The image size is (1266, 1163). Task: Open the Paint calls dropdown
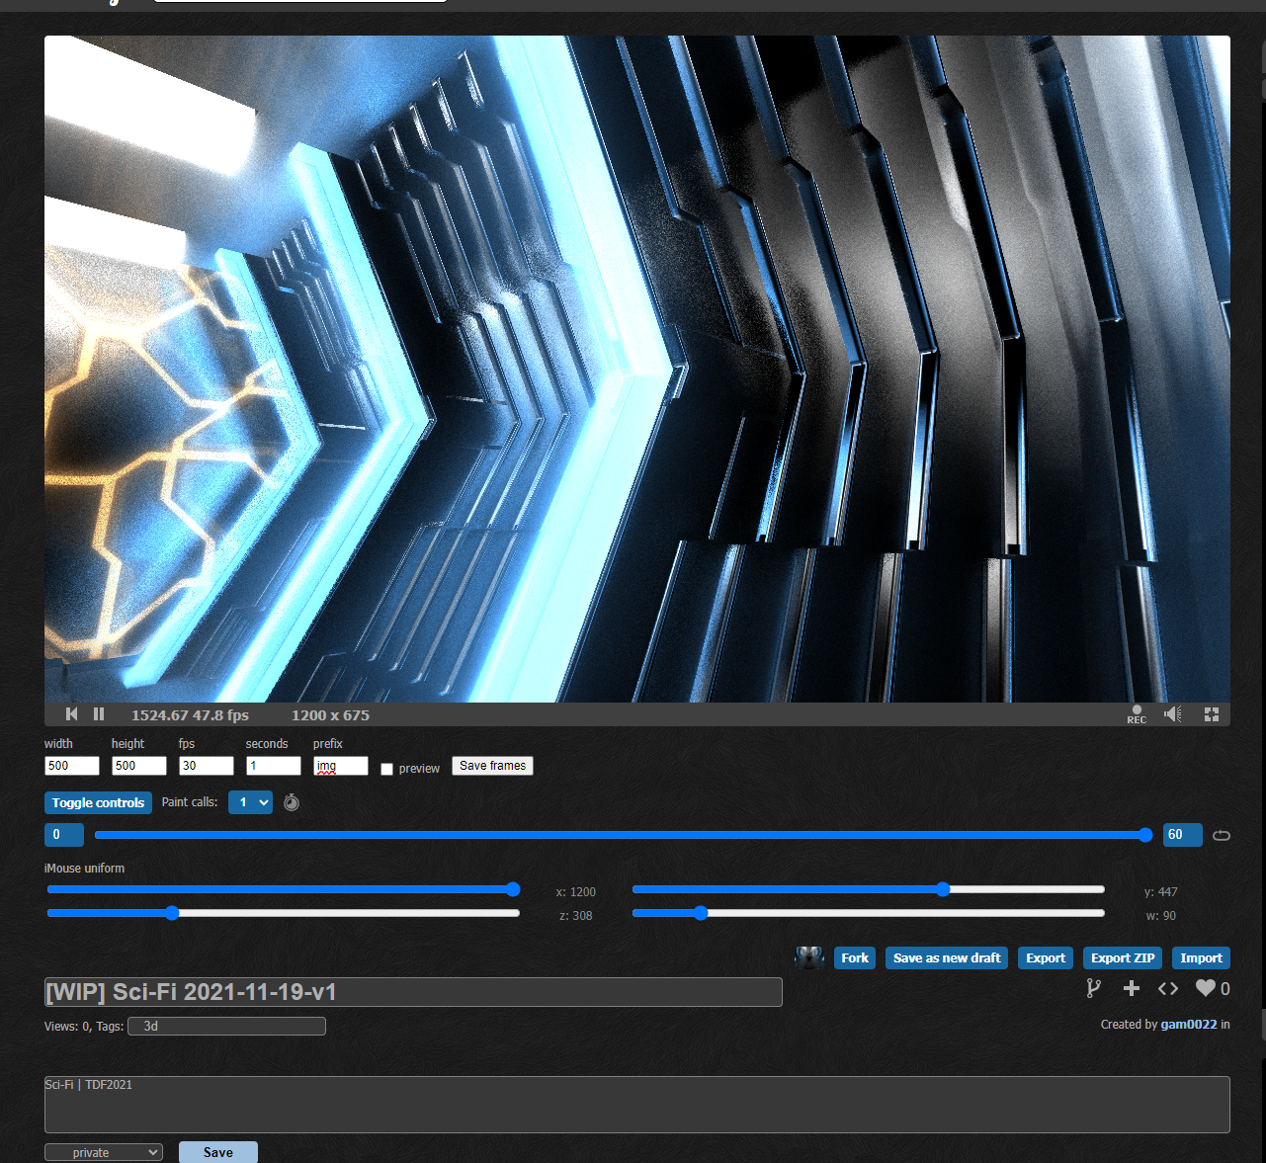coord(250,802)
